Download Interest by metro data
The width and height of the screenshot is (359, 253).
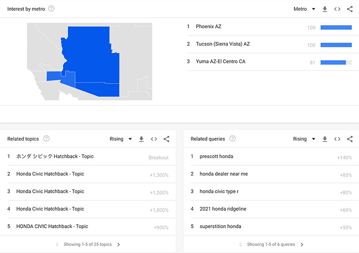coord(324,9)
